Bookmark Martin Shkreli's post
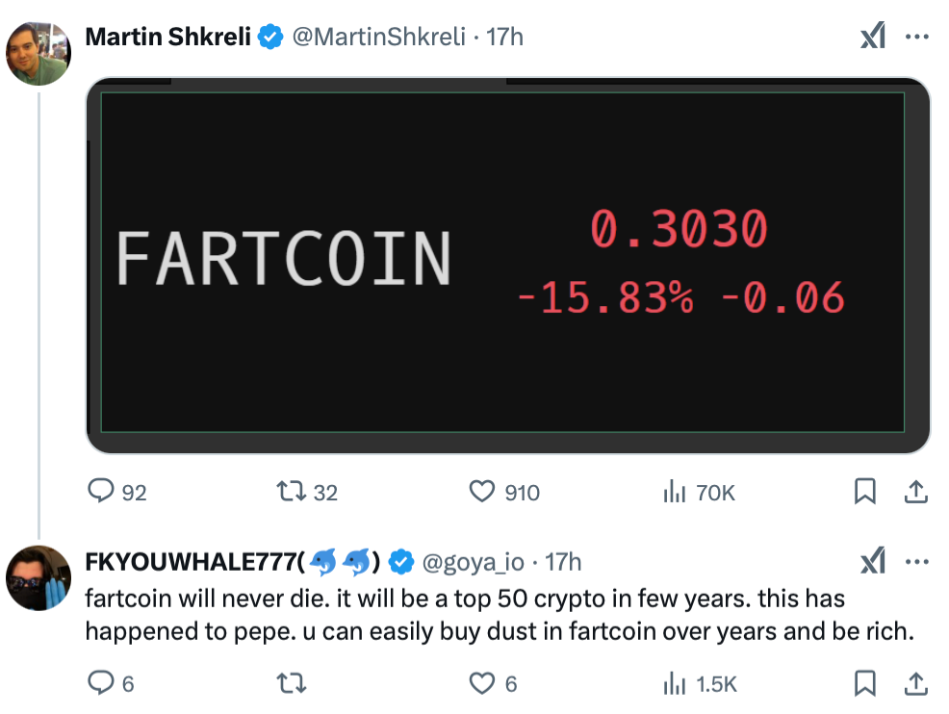Image resolution: width=949 pixels, height=714 pixels. (865, 492)
